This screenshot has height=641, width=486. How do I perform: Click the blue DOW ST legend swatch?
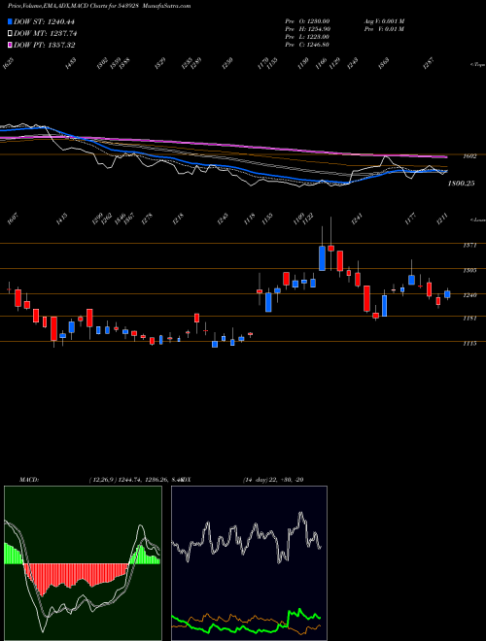pos(10,21)
